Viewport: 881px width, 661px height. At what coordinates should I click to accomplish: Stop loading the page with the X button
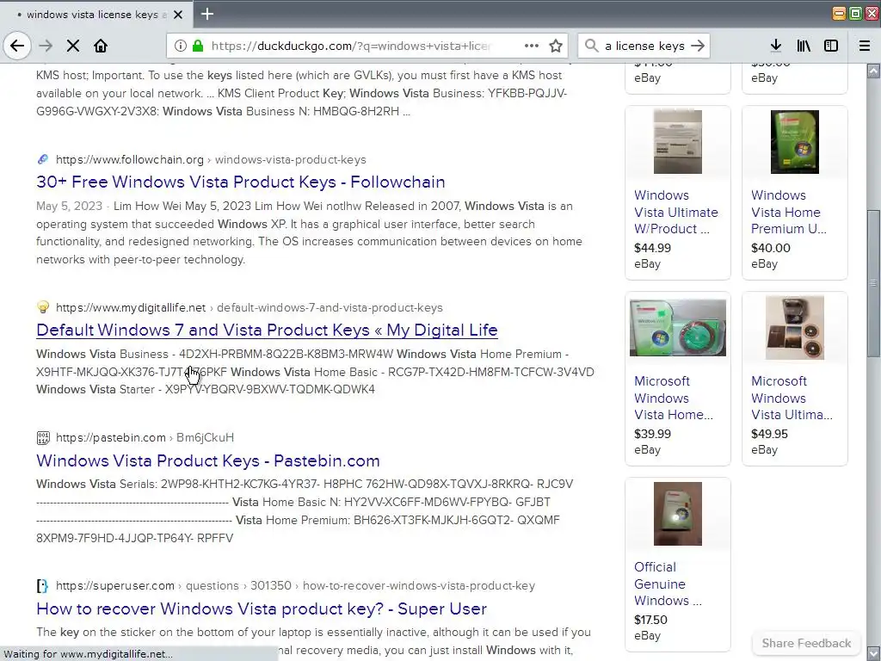click(x=73, y=46)
